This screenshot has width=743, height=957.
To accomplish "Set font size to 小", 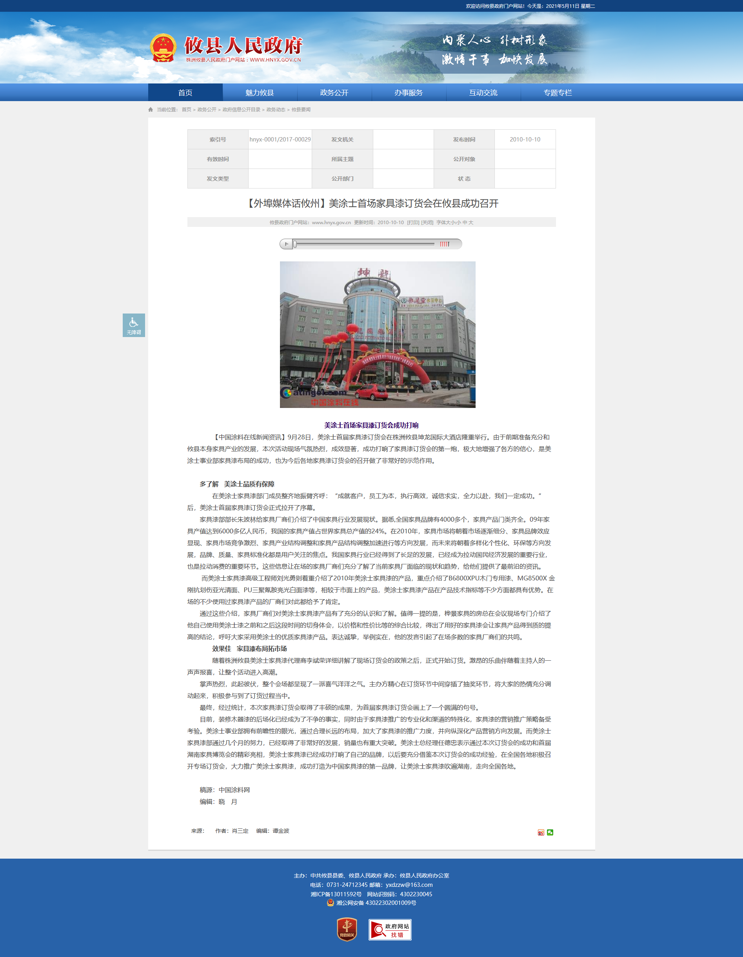I will point(458,223).
